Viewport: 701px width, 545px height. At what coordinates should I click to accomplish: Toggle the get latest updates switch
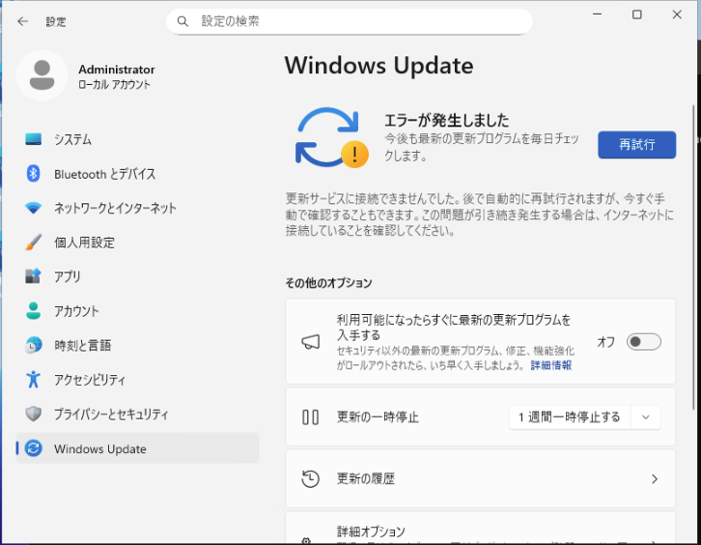click(643, 342)
